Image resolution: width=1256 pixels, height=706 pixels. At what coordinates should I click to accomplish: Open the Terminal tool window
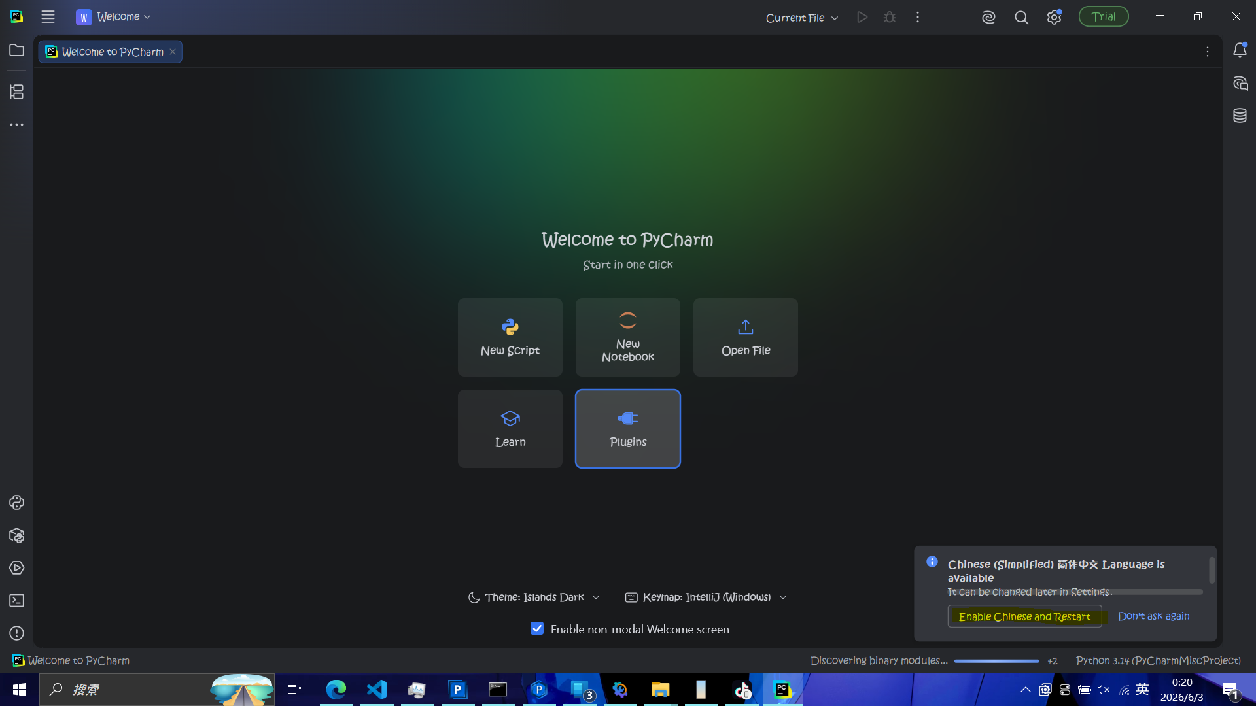click(x=17, y=600)
